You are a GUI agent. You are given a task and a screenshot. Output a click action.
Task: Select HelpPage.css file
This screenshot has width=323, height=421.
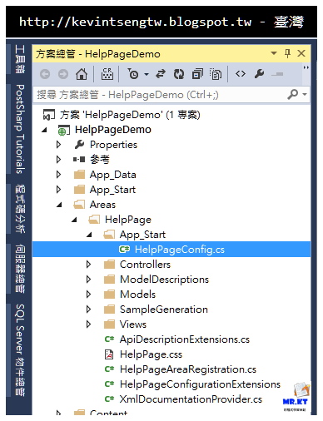coord(151,354)
